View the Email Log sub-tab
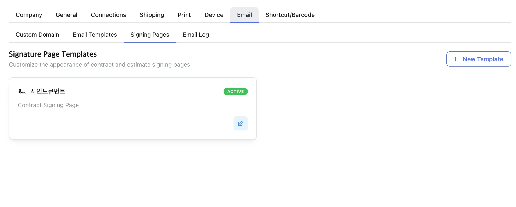The height and width of the screenshot is (207, 516). [x=196, y=35]
